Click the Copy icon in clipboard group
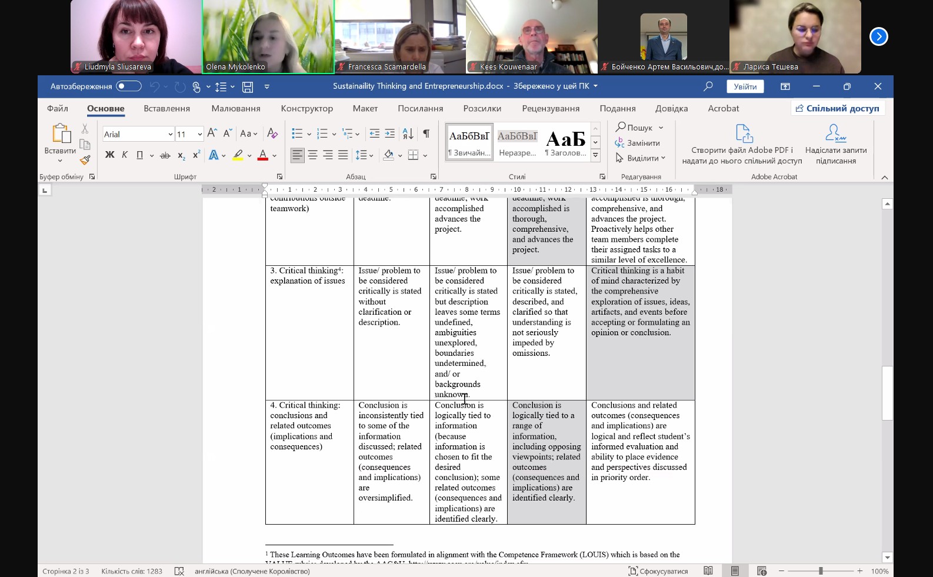This screenshot has width=933, height=577. tap(85, 145)
